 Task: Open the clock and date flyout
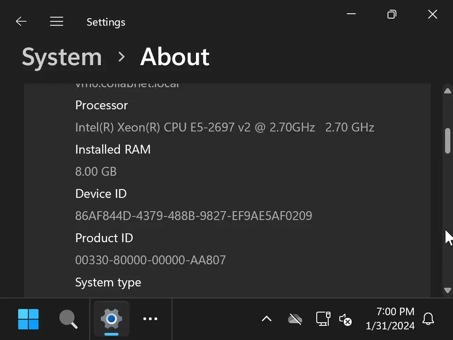(390, 319)
